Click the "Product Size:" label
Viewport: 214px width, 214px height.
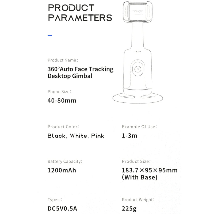point(136,161)
